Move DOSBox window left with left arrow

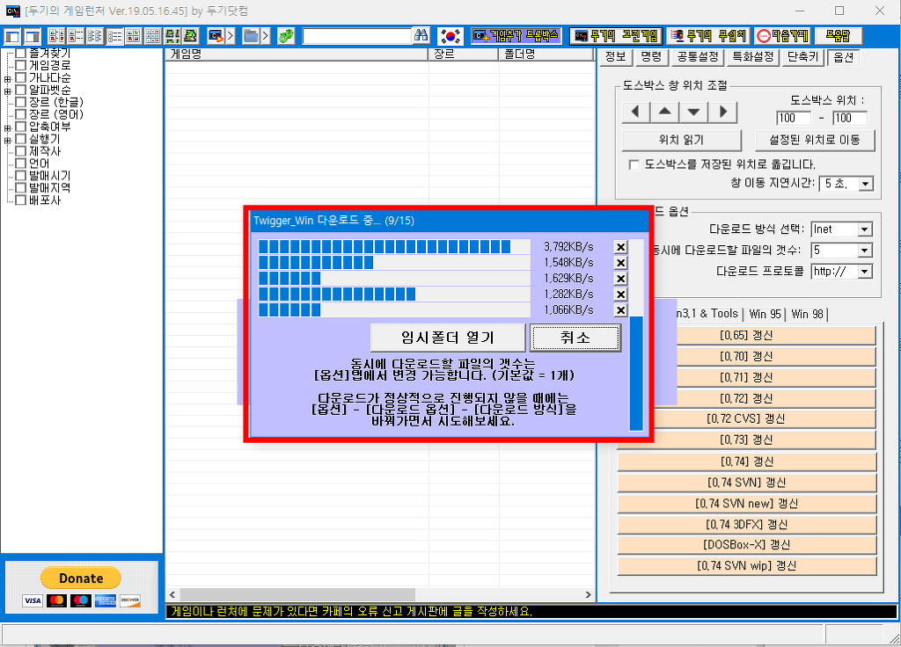coord(636,112)
